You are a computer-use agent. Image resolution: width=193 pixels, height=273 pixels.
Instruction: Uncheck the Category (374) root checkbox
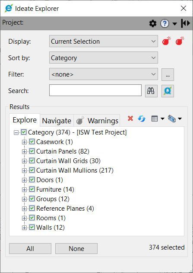coord(24,132)
